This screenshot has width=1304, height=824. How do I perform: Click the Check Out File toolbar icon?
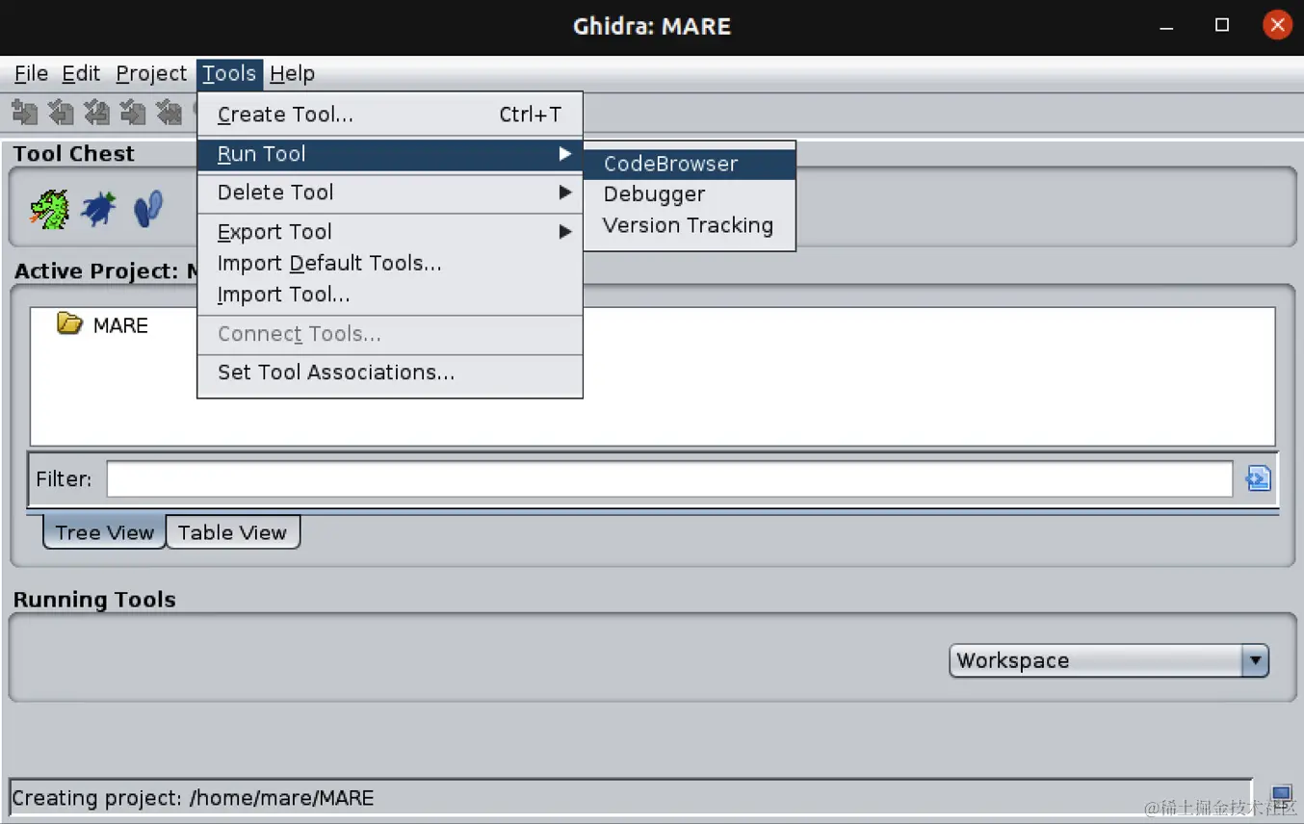(x=61, y=112)
